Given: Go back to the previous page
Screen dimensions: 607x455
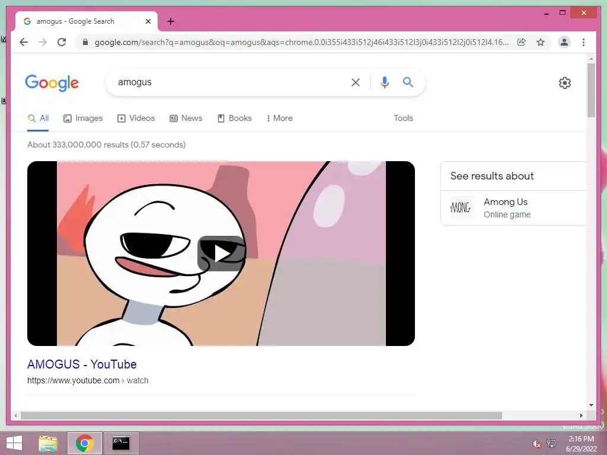Looking at the screenshot, I should click(x=24, y=42).
